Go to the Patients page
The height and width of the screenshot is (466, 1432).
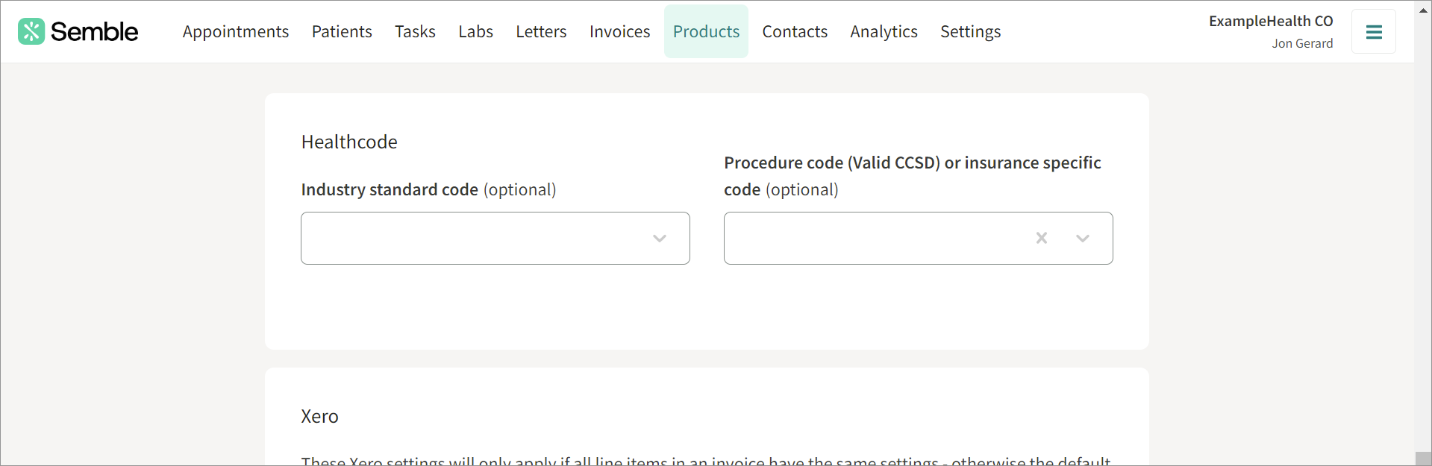click(x=342, y=31)
